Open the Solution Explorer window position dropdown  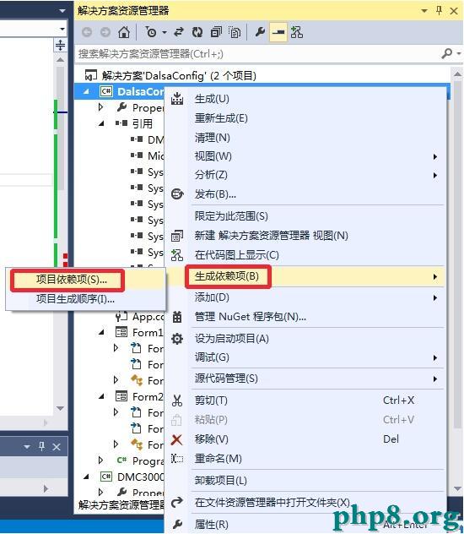424,11
